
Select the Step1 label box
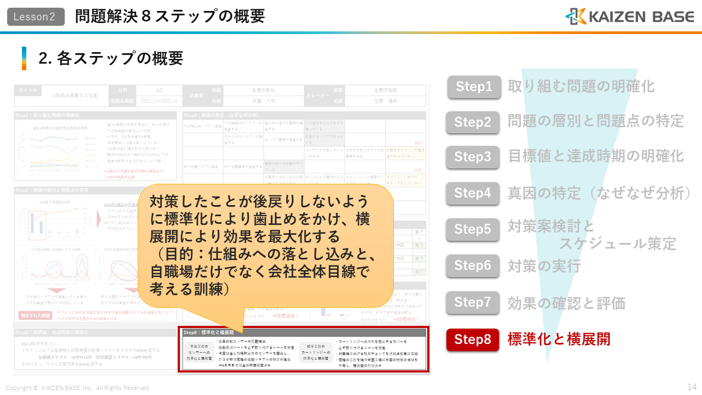474,87
